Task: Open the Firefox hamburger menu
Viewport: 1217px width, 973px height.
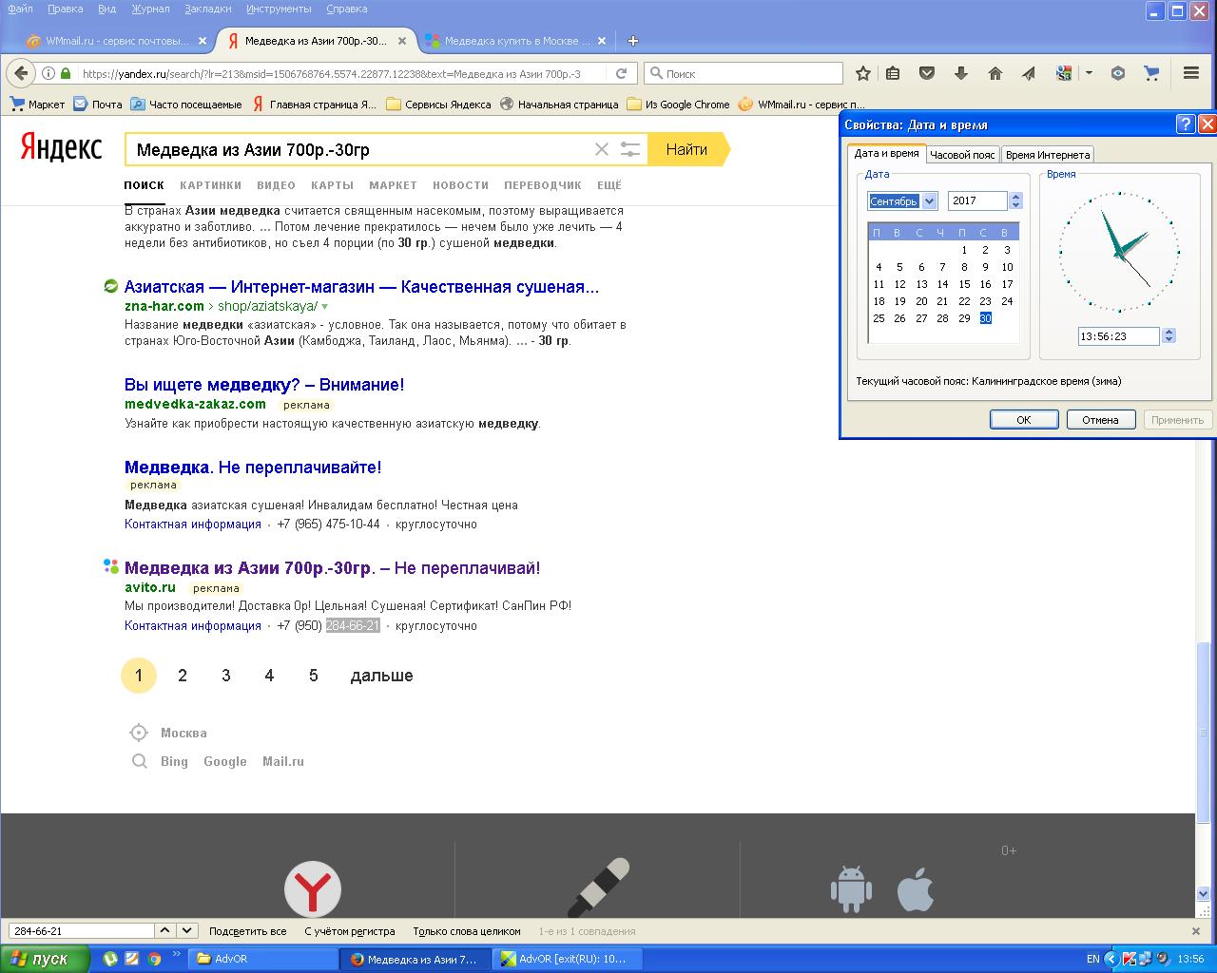Action: 1190,73
